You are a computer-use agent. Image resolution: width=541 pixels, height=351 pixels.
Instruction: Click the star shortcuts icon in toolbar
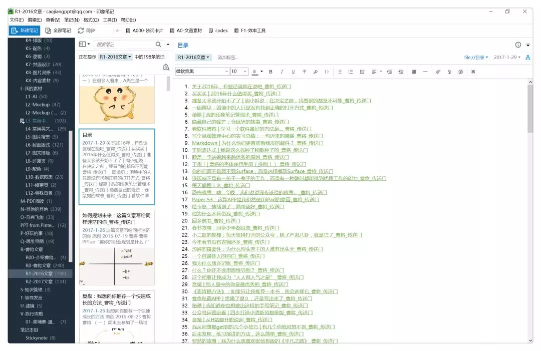click(117, 31)
